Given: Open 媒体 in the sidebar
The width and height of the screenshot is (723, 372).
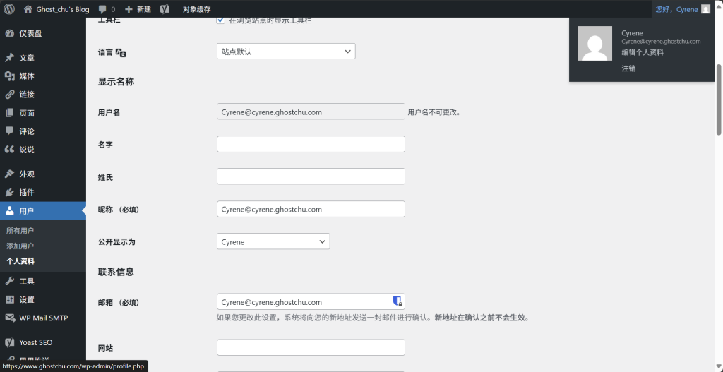Looking at the screenshot, I should click(x=43, y=76).
